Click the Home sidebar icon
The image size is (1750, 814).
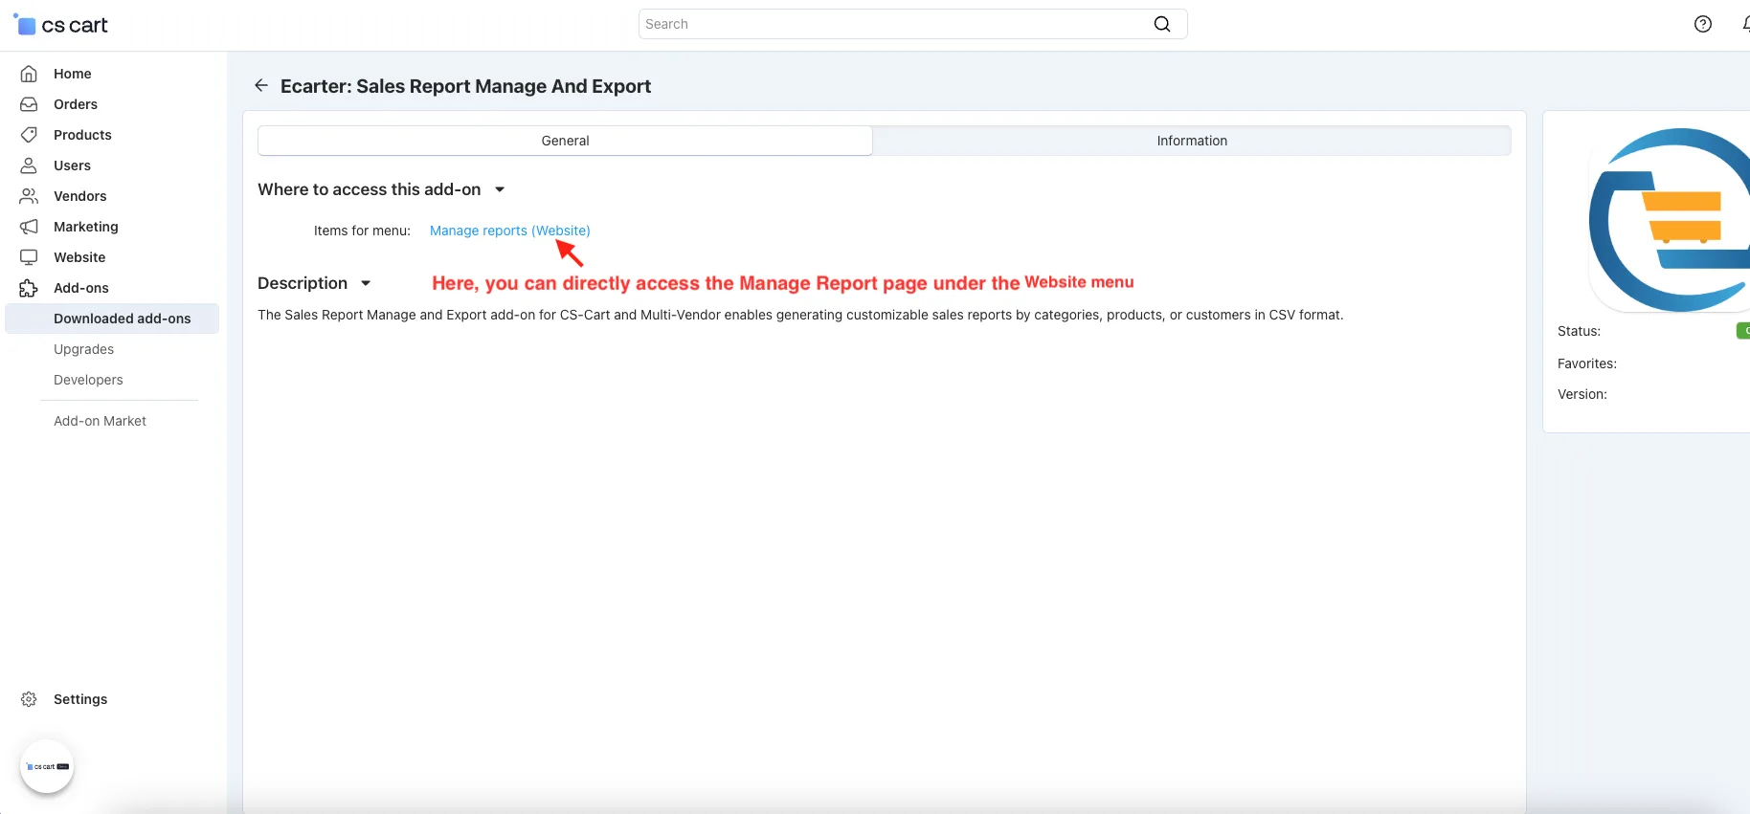pyautogui.click(x=29, y=74)
